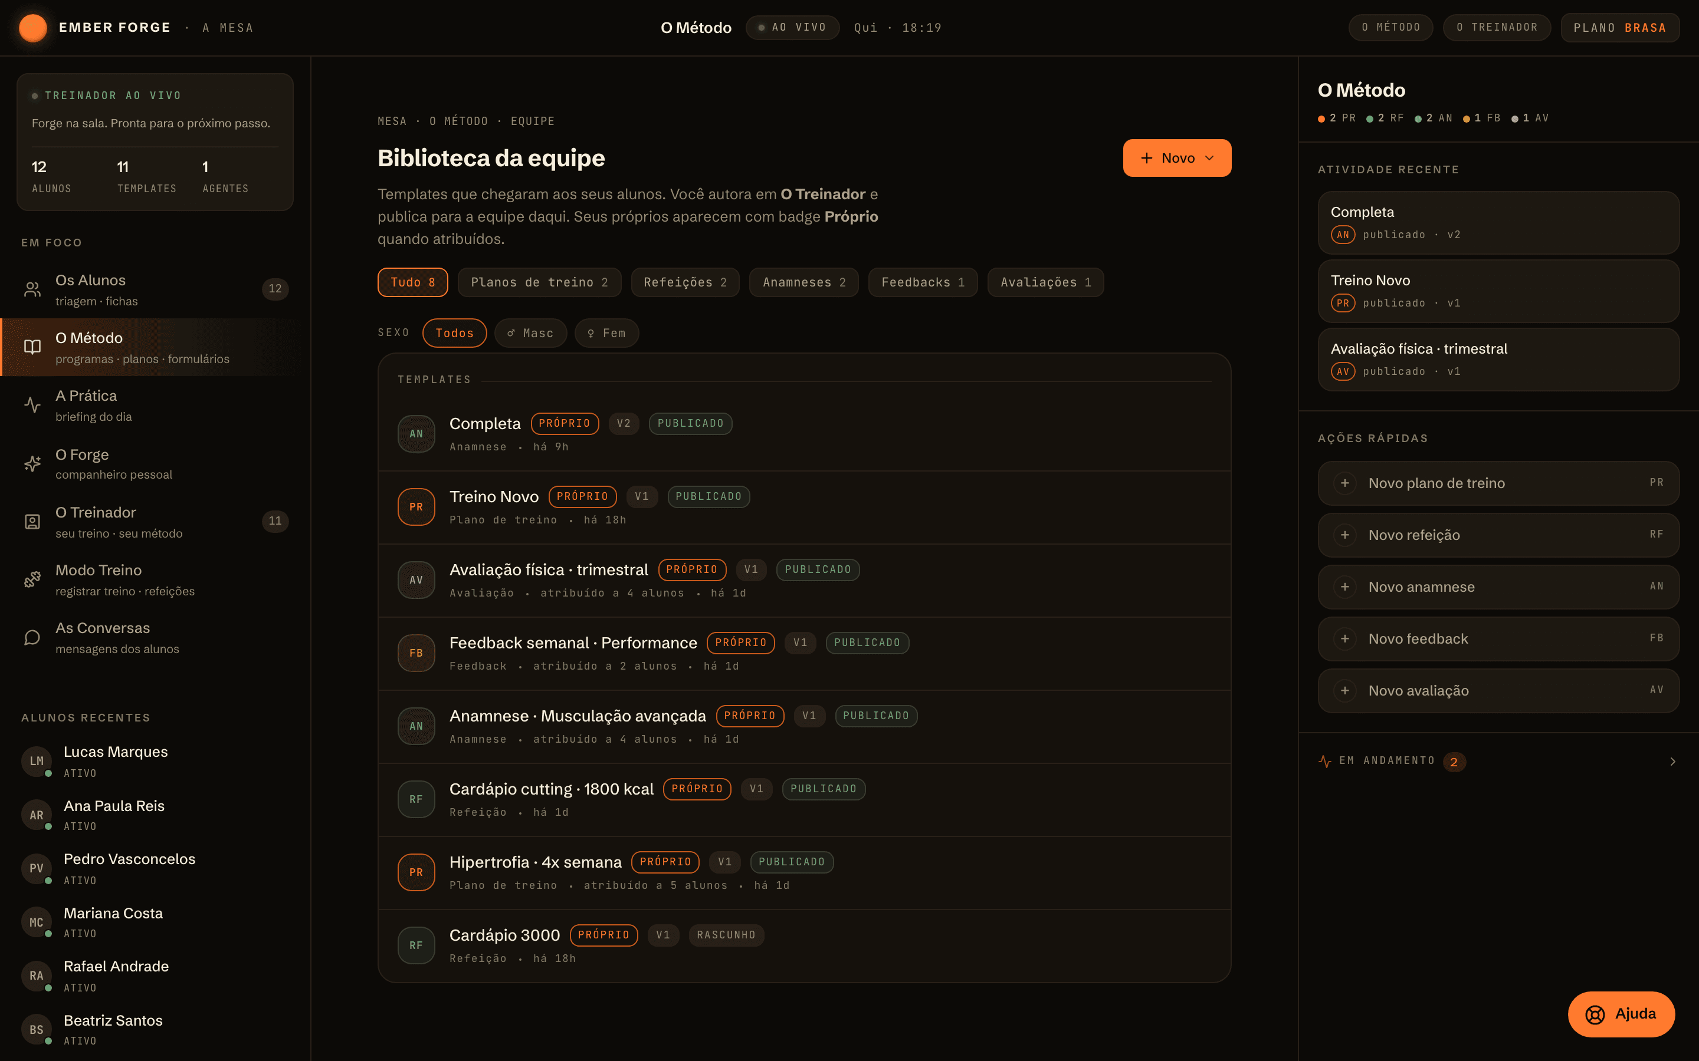Click the O Treinador header button
The height and width of the screenshot is (1061, 1699).
pyautogui.click(x=1497, y=27)
